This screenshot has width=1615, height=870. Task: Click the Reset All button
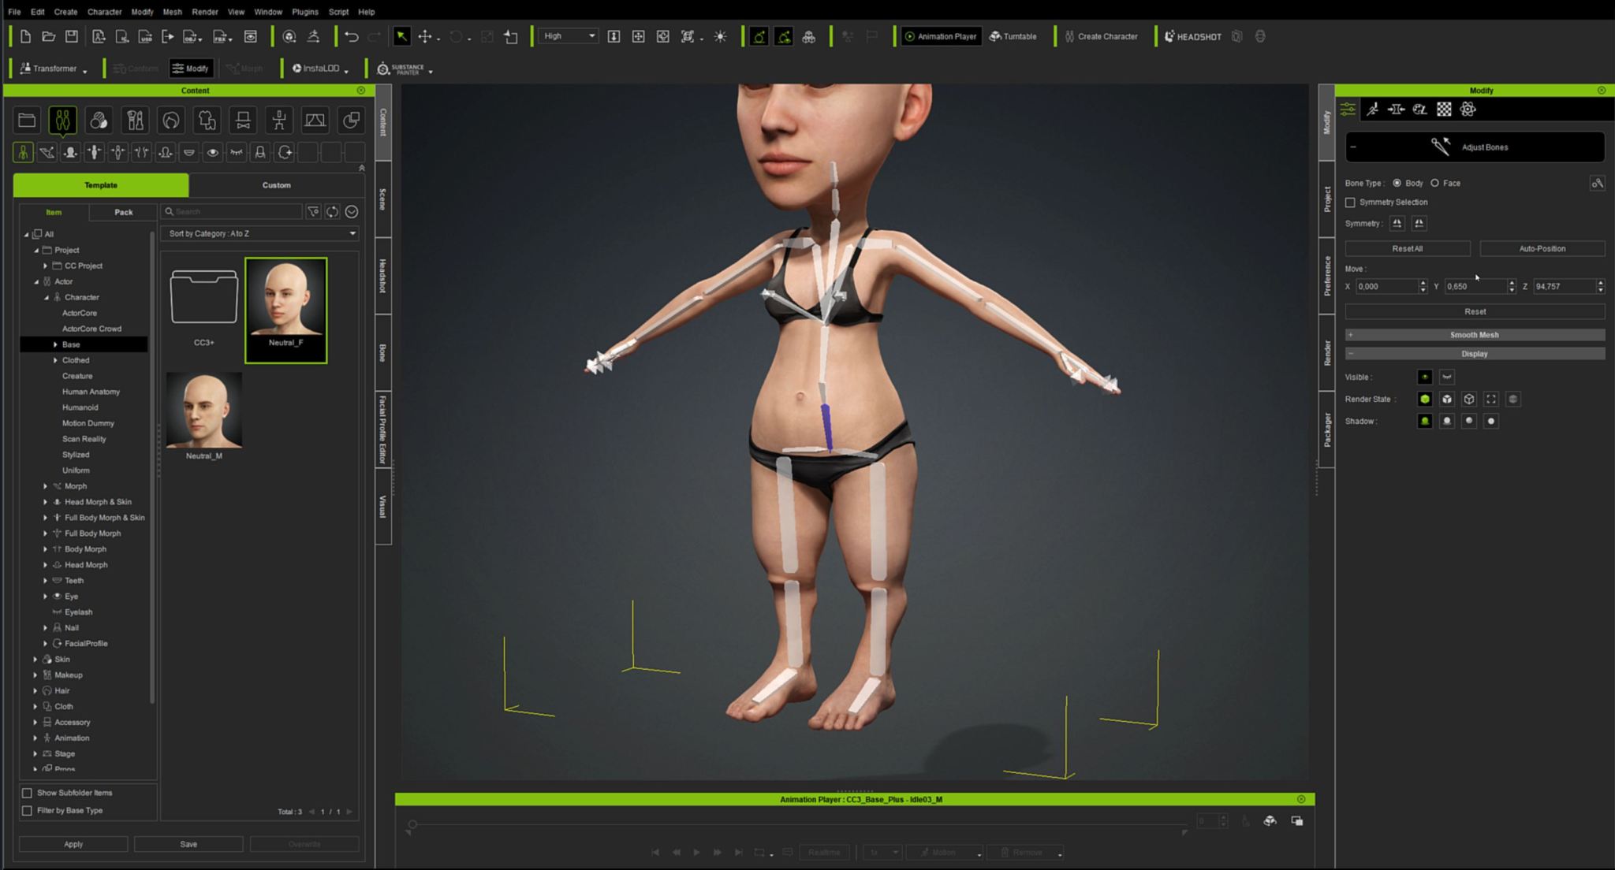coord(1408,249)
